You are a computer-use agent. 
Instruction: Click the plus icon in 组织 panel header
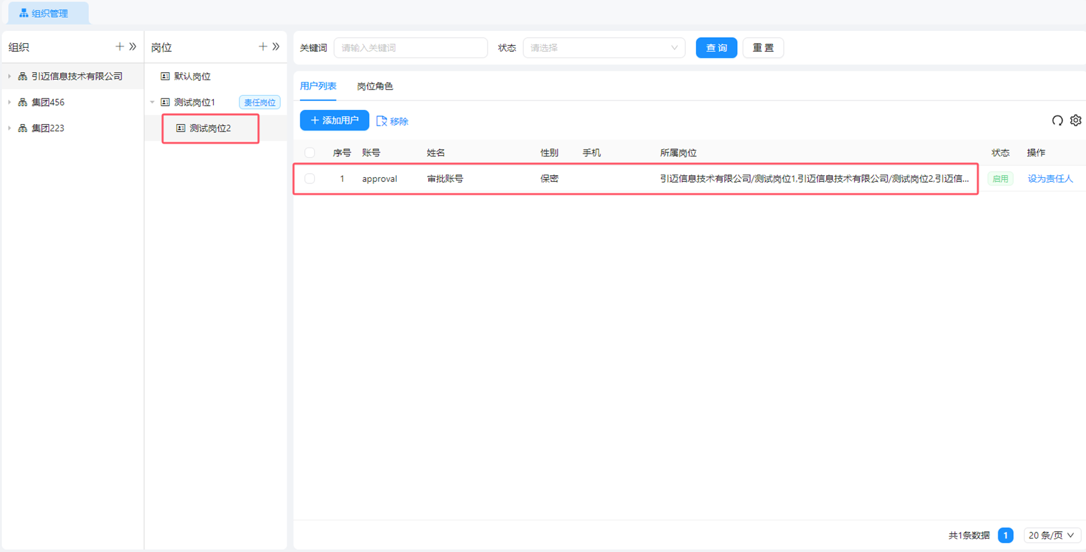pyautogui.click(x=119, y=47)
